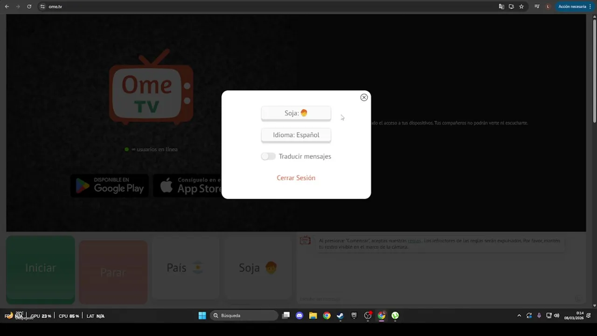Open the large Soja gender button
This screenshot has width=597, height=336.
[258, 268]
